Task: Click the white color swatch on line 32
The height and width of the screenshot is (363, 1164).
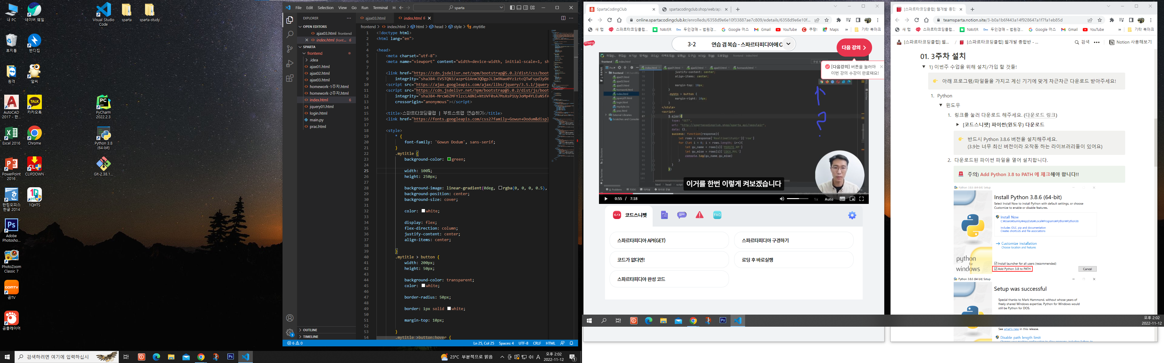Action: tap(423, 211)
